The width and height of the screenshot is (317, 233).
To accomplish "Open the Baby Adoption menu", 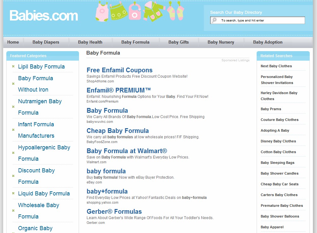I will pos(268,42).
